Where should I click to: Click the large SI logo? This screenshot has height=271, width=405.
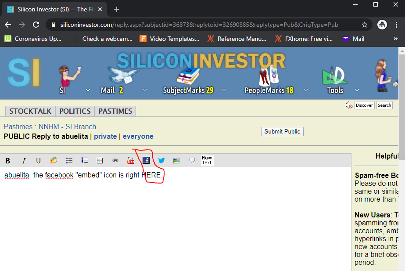click(23, 72)
